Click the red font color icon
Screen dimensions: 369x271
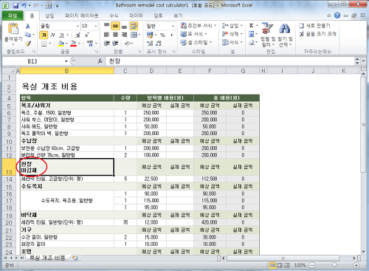(x=73, y=44)
